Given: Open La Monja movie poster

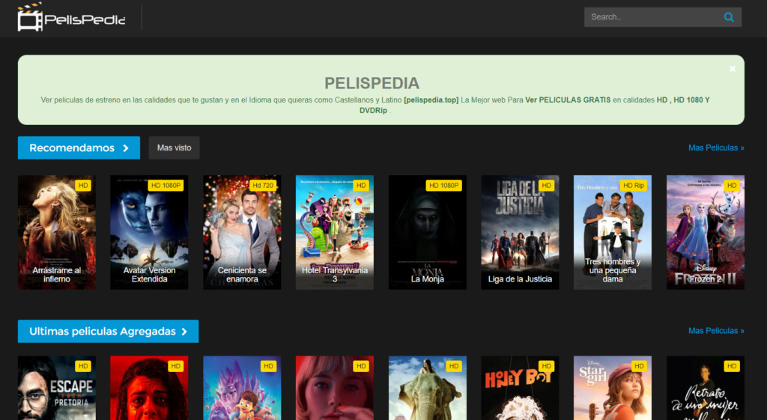Looking at the screenshot, I should click(428, 232).
